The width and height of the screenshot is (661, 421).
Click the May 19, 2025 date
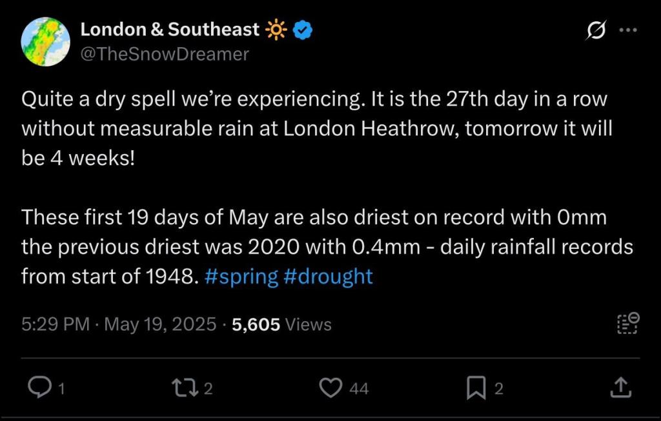tap(159, 324)
